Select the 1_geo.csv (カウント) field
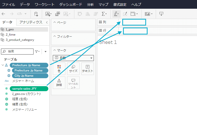The image size is (197, 135). click(26, 94)
